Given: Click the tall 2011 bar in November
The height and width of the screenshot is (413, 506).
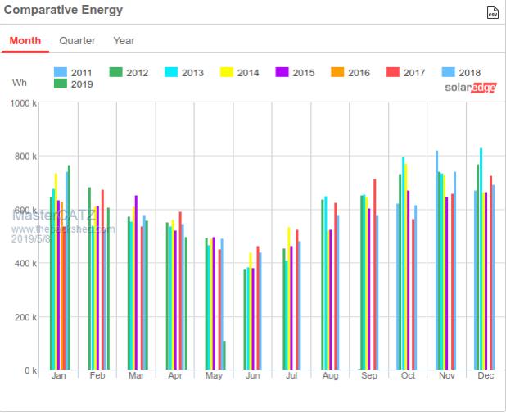Looking at the screenshot, I should click(436, 261).
